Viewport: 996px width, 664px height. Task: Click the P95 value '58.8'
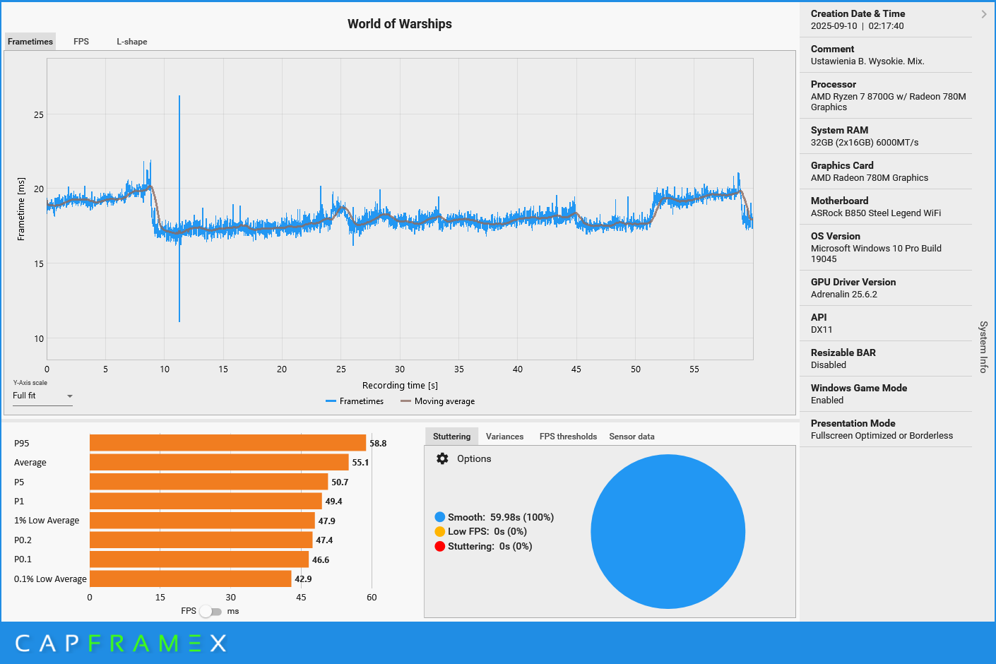[x=378, y=444]
